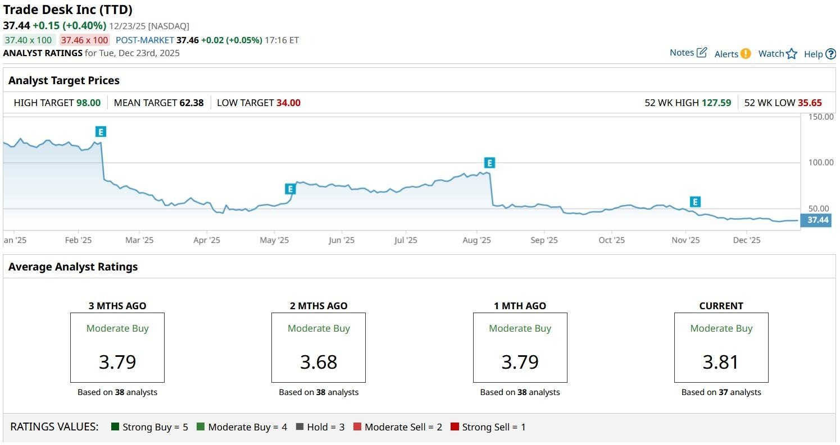The height and width of the screenshot is (445, 840).
Task: Click the +0.15 (+0.40%) price change
Action: [x=70, y=25]
